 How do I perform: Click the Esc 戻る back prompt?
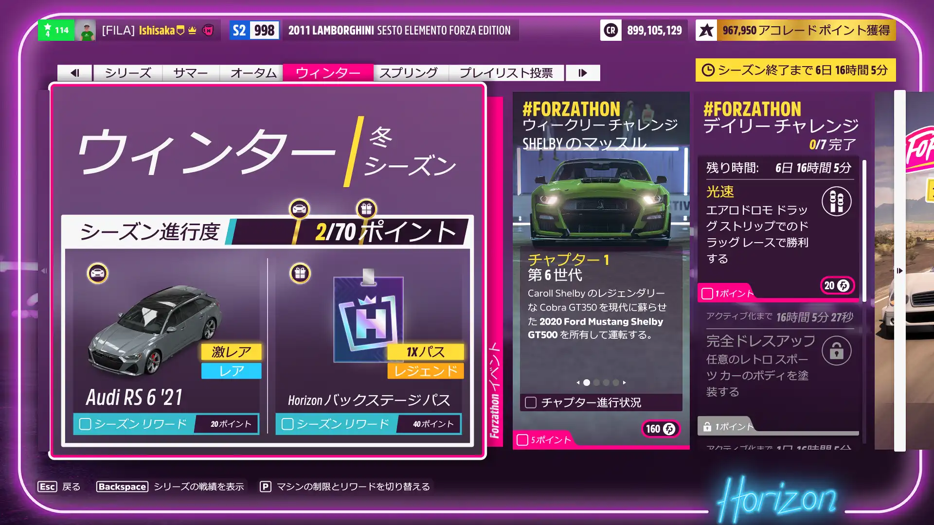(x=59, y=487)
